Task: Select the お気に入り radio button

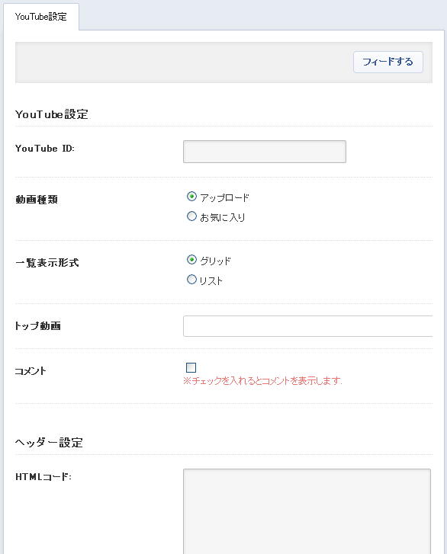Action: point(191,216)
